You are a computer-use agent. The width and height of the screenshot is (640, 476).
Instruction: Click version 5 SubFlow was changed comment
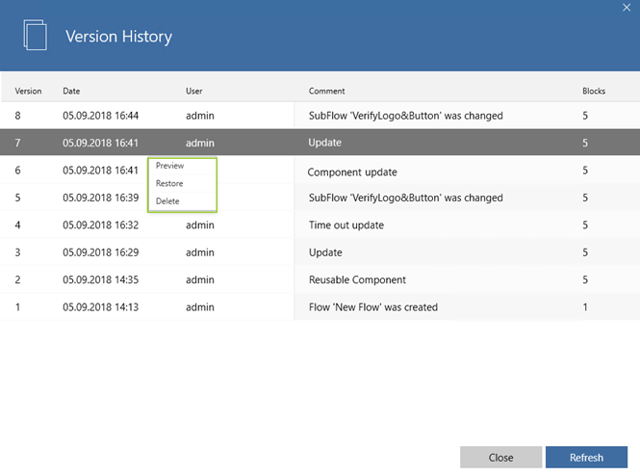point(406,198)
